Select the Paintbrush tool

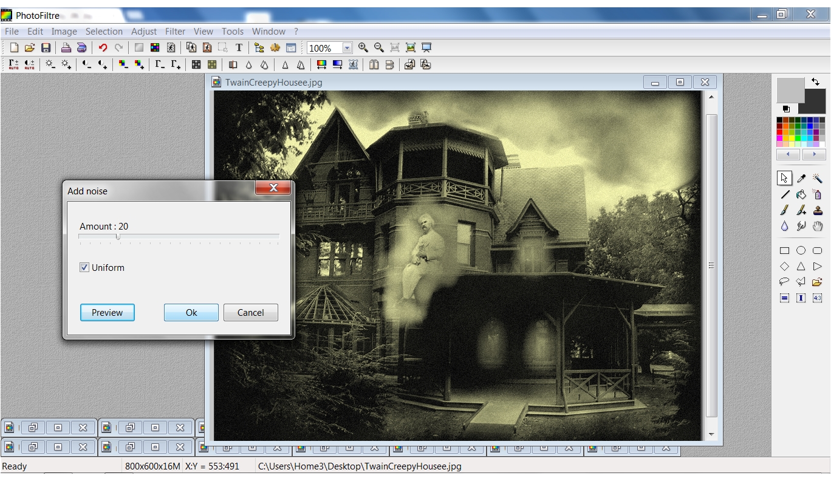[x=785, y=211]
